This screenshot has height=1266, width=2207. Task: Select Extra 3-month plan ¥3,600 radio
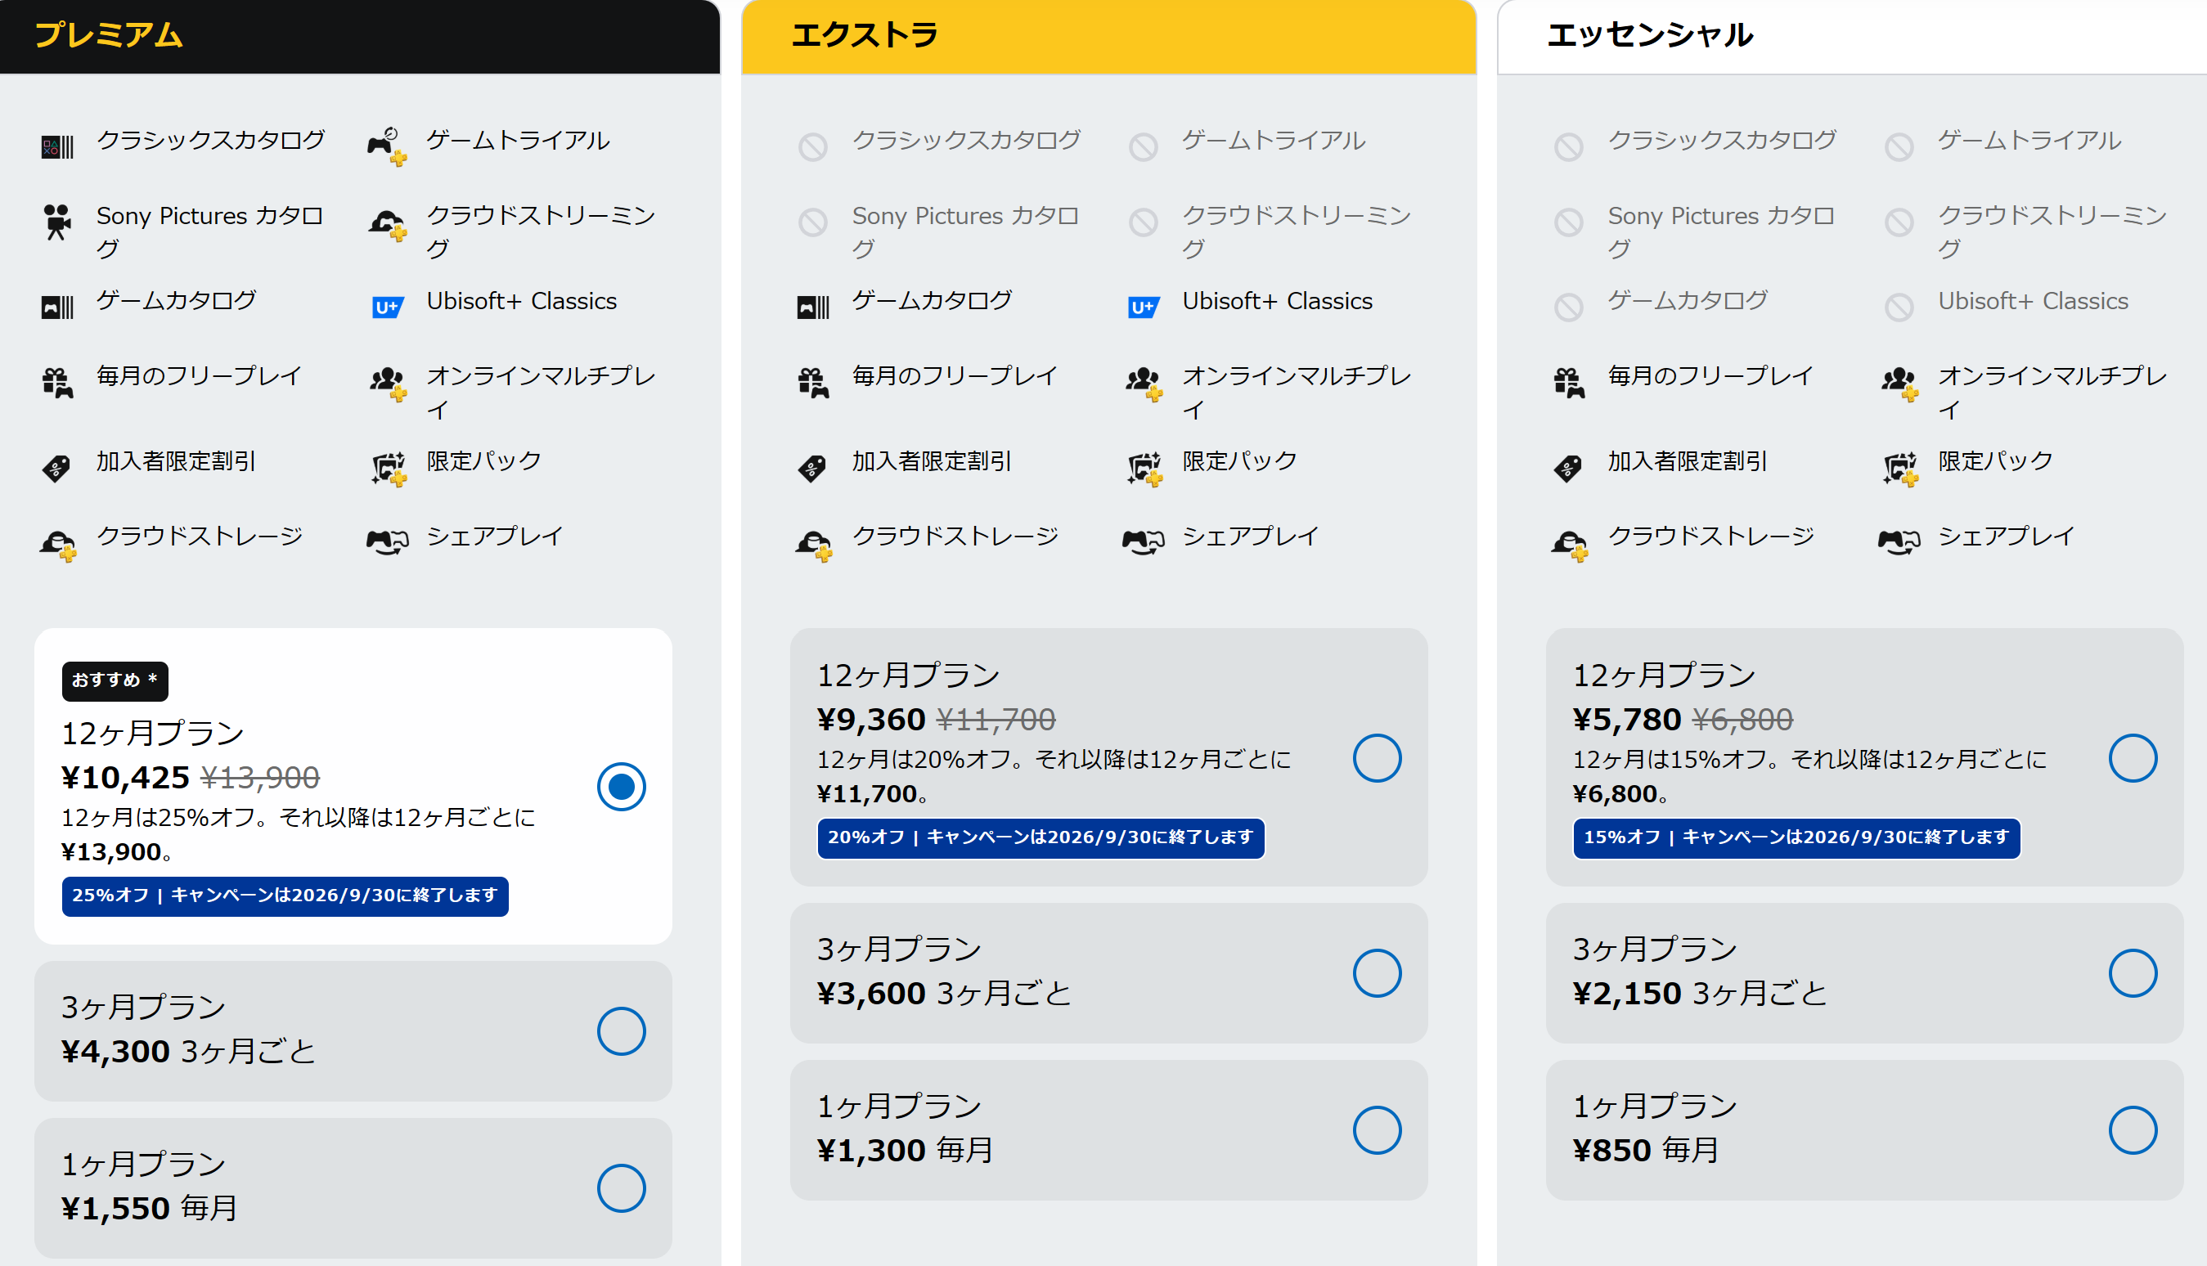click(1377, 973)
